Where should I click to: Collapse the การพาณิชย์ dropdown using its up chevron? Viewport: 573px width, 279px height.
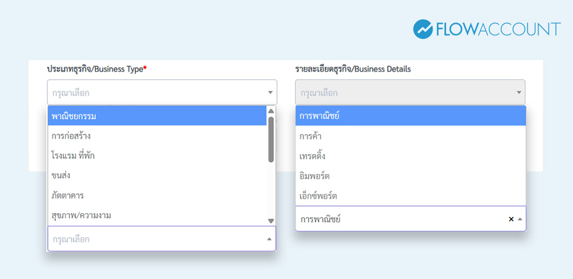click(x=520, y=218)
